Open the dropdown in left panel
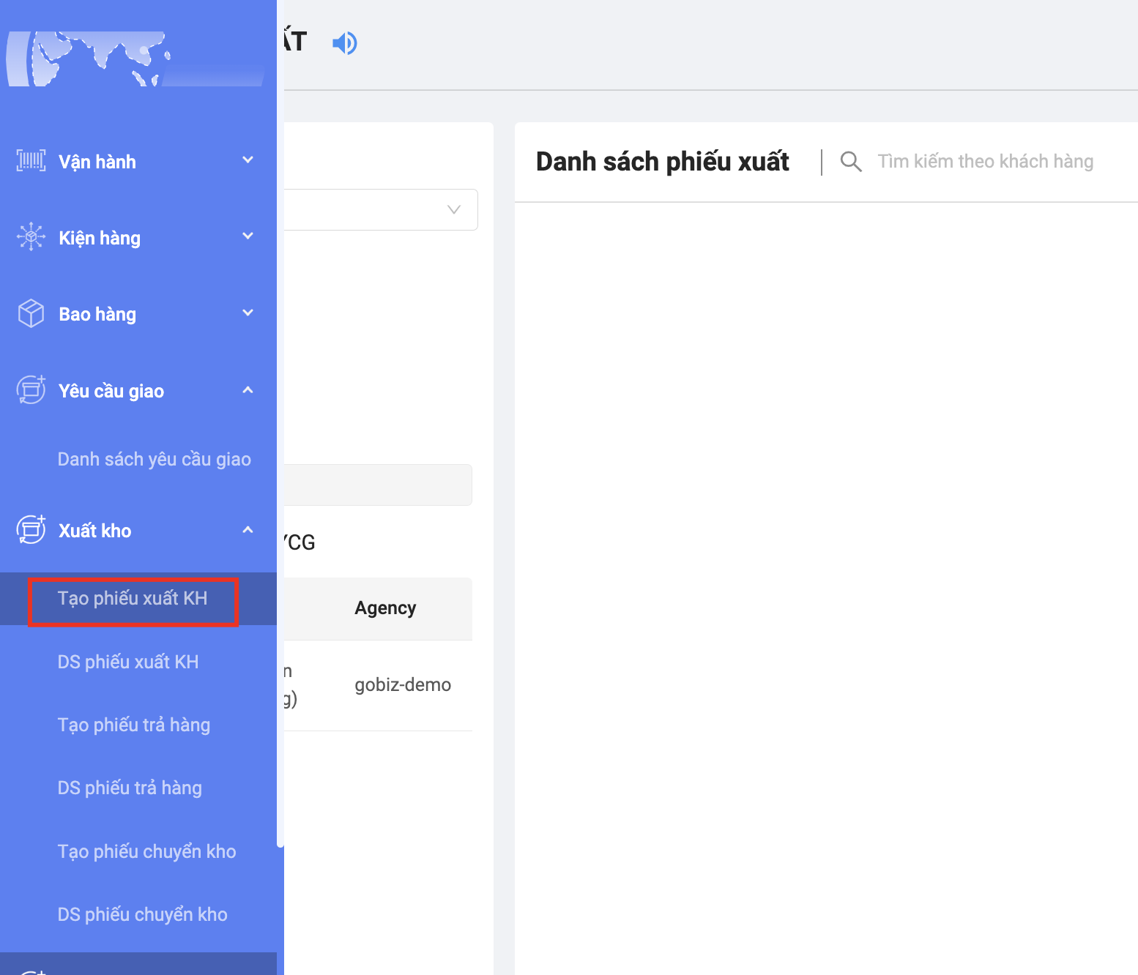The width and height of the screenshot is (1138, 975). [x=381, y=210]
